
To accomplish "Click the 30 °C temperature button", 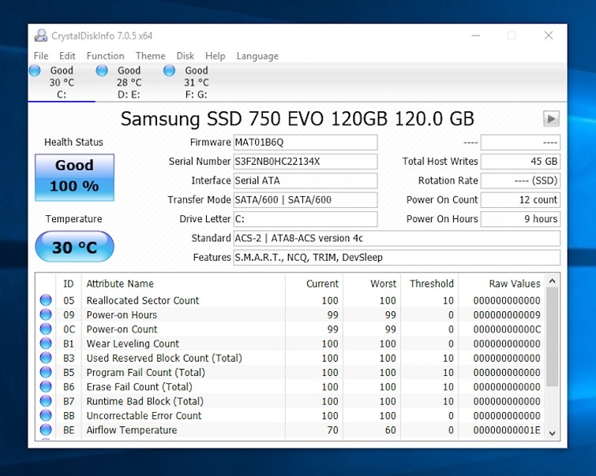I will click(x=74, y=247).
